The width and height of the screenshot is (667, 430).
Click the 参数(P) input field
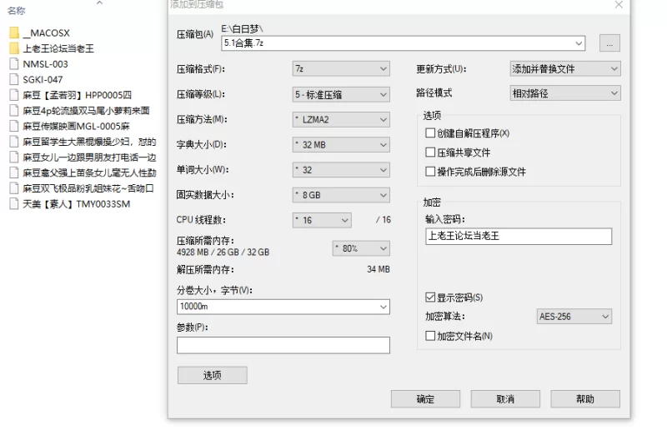tap(283, 345)
